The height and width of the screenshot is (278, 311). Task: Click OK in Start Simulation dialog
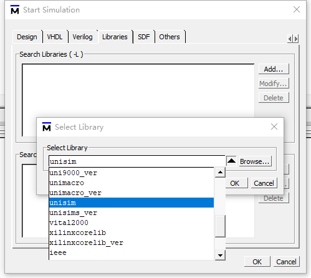(257, 262)
